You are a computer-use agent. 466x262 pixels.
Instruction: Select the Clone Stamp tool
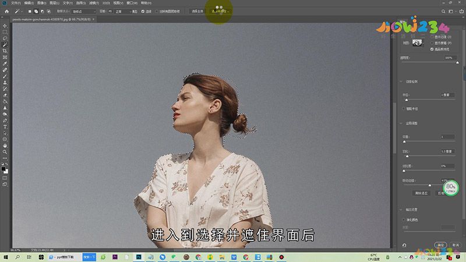click(5, 83)
